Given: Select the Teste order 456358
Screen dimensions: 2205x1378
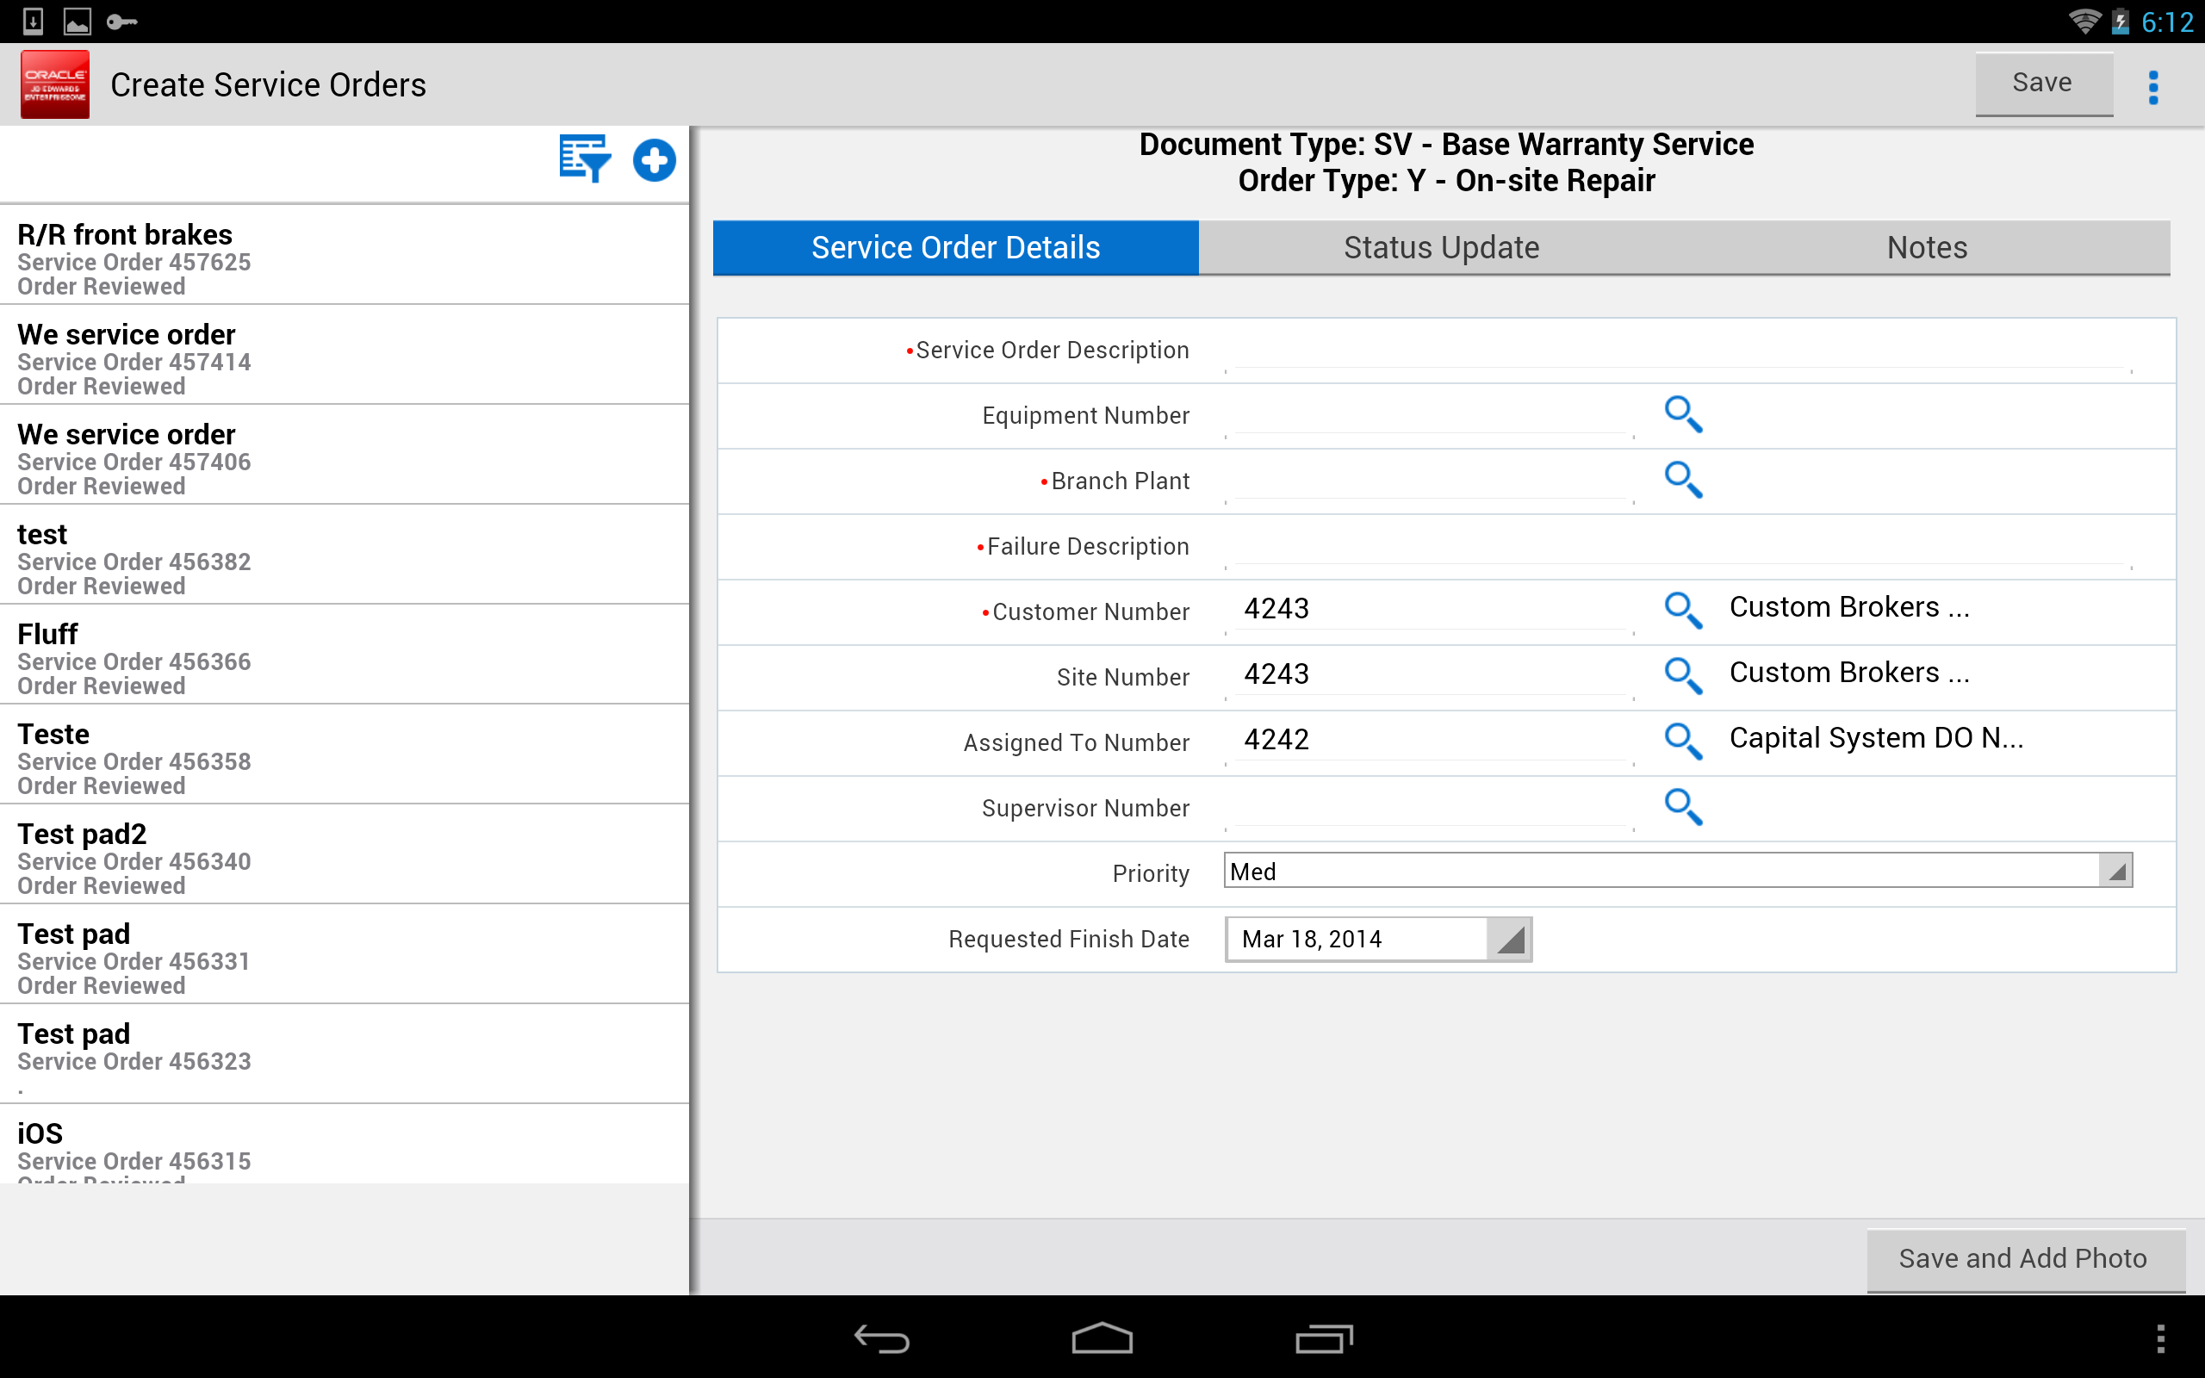Looking at the screenshot, I should coord(345,754).
